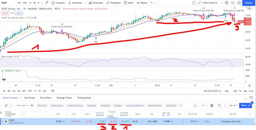Enter fullscreen mode

point(233,3)
